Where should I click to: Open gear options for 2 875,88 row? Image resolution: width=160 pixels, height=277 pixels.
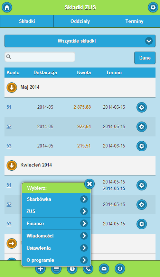pyautogui.click(x=142, y=107)
